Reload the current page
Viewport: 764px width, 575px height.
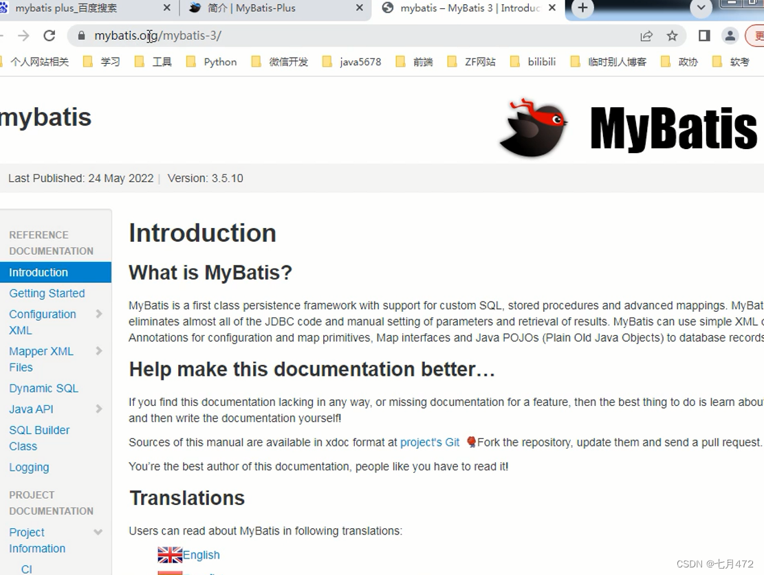(47, 35)
